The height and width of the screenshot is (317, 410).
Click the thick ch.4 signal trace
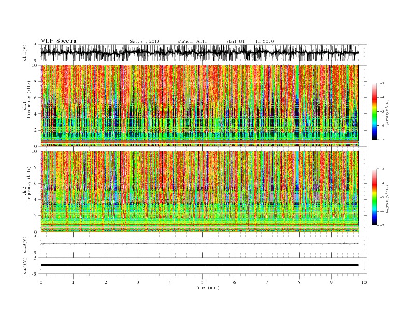199,265
